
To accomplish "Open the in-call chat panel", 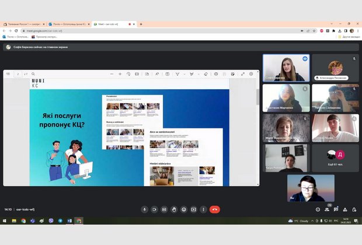I will (336, 209).
